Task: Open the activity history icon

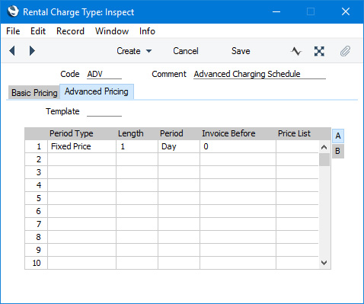Action: tap(296, 51)
